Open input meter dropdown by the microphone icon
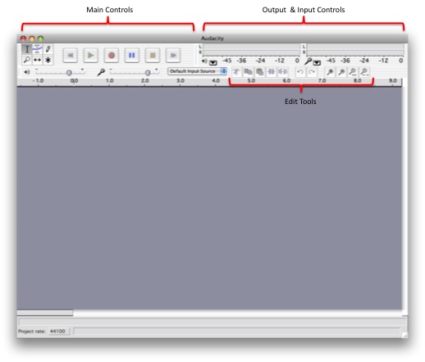The image size is (425, 362). pyautogui.click(x=317, y=63)
